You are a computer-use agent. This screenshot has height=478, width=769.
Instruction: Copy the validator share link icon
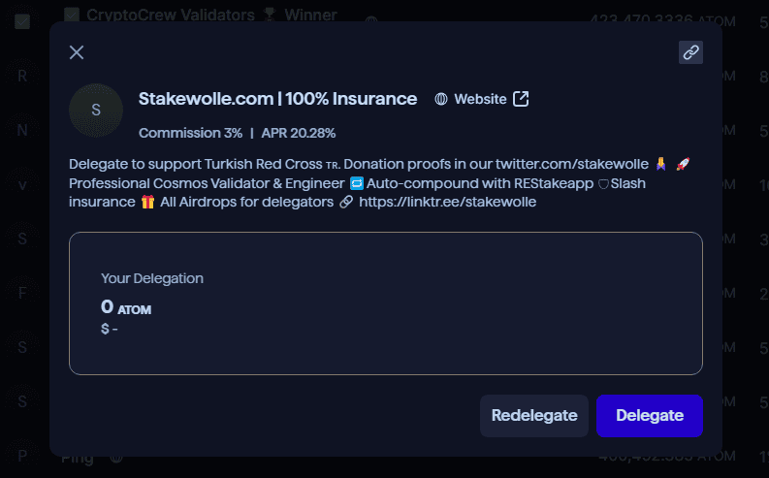(x=690, y=52)
